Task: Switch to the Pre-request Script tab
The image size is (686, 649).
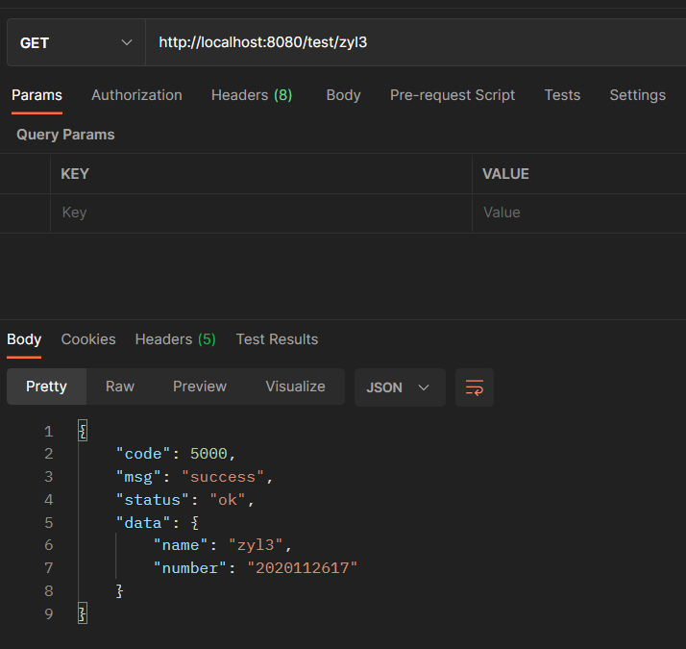Action: coord(453,95)
